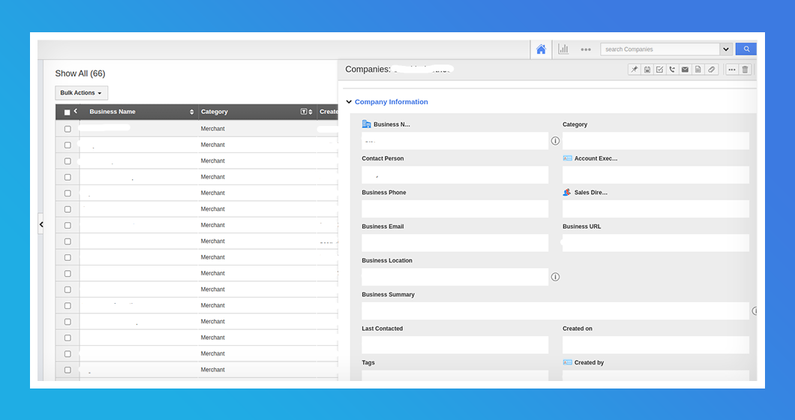Delete the company with the trash icon
This screenshot has width=795, height=420.
pyautogui.click(x=745, y=70)
